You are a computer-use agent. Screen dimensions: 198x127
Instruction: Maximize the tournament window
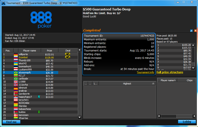(x=184, y=2)
